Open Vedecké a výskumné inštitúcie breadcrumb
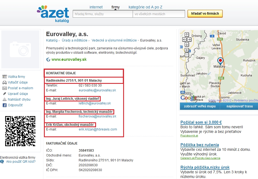This screenshot has width=258, height=179. 114,40
